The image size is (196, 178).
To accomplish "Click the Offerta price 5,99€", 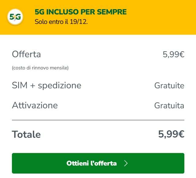I will point(173,54).
